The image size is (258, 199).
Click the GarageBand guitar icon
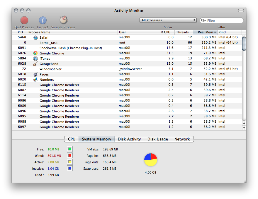click(x=35, y=64)
